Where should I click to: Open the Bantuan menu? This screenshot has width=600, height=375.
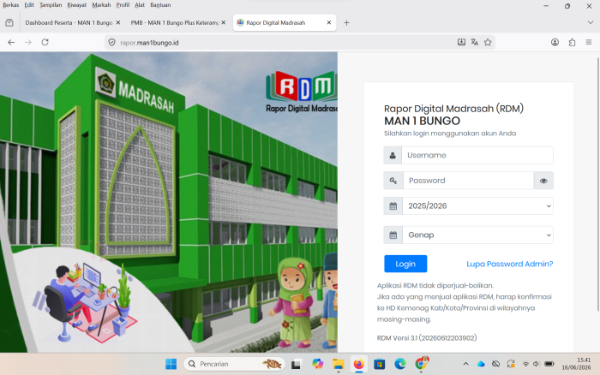[160, 5]
